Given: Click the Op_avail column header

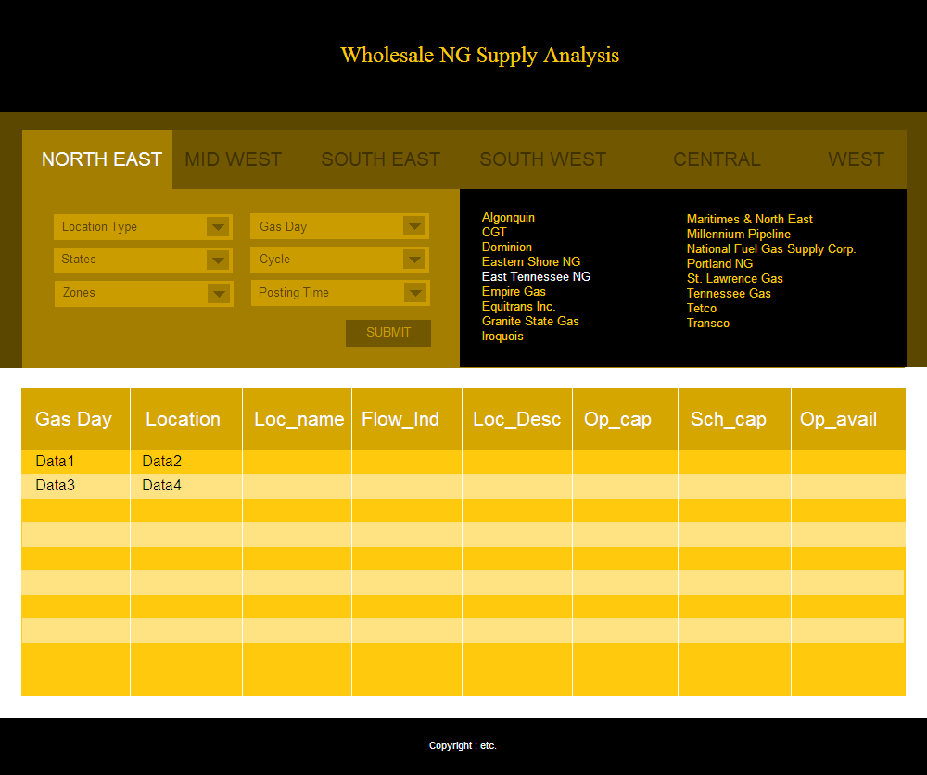Looking at the screenshot, I should click(x=848, y=419).
